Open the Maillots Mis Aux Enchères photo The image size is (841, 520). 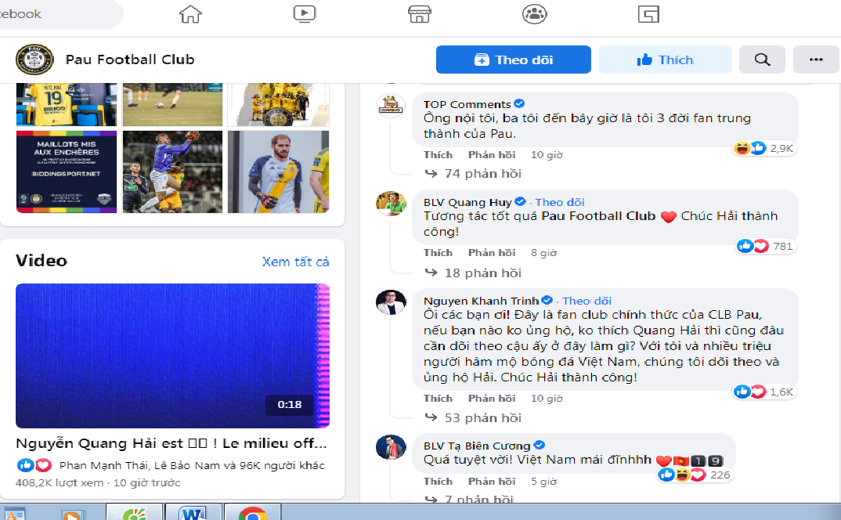(67, 171)
